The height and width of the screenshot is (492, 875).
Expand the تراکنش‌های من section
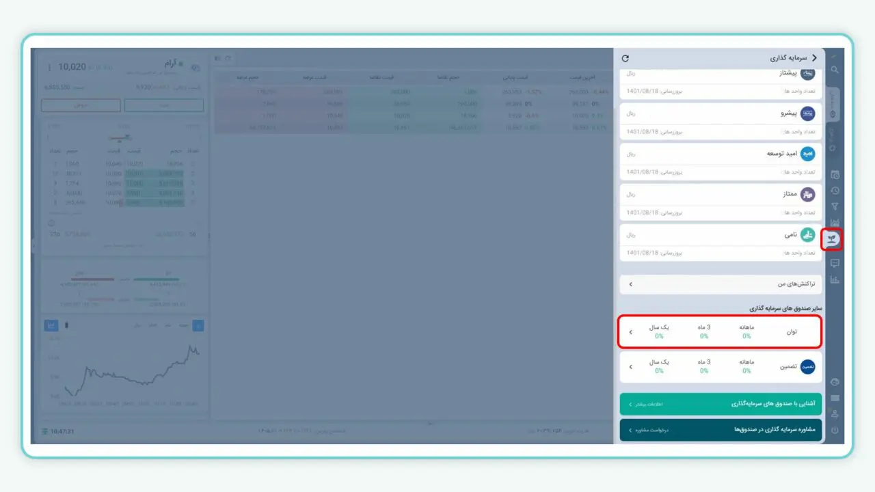pos(721,284)
